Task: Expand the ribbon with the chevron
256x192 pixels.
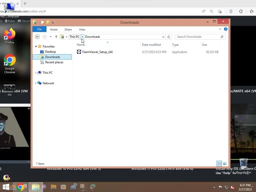Action: 220,29
